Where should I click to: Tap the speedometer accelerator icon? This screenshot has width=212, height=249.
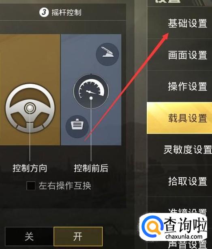coord(91,91)
